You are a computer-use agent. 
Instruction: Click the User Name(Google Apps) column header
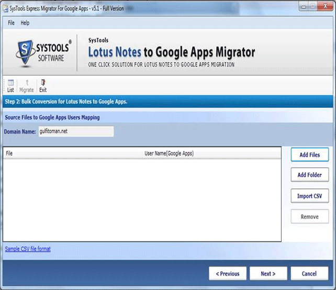tap(212, 153)
